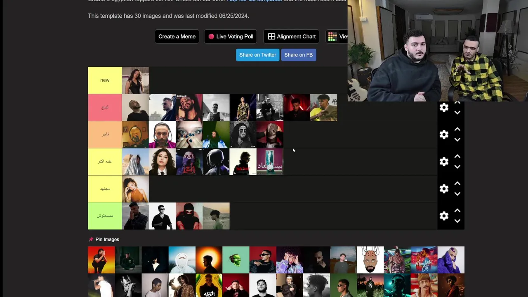Share the tier list on Twitter
The height and width of the screenshot is (297, 528).
click(257, 55)
